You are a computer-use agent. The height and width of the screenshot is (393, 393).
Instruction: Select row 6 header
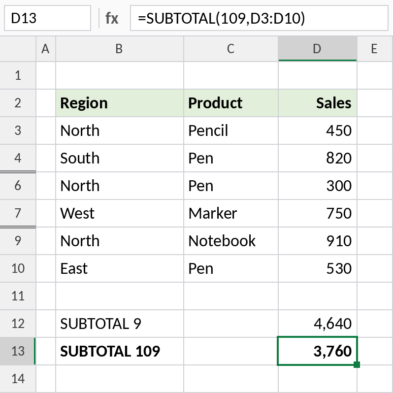coord(18,186)
